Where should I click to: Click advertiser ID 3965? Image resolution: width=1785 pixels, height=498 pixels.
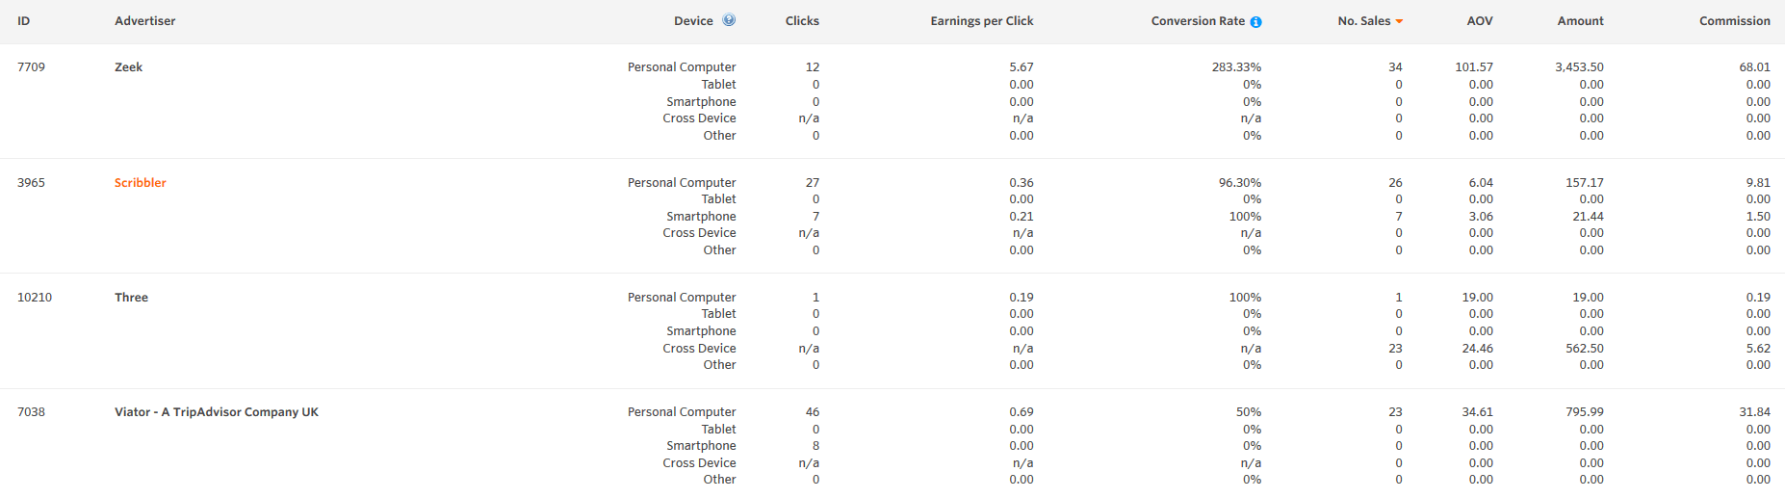click(x=31, y=183)
